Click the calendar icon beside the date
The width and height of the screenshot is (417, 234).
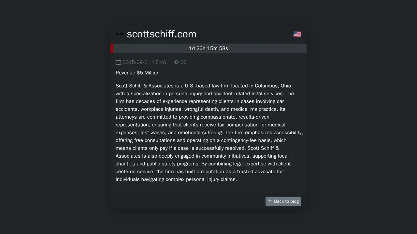click(x=118, y=62)
